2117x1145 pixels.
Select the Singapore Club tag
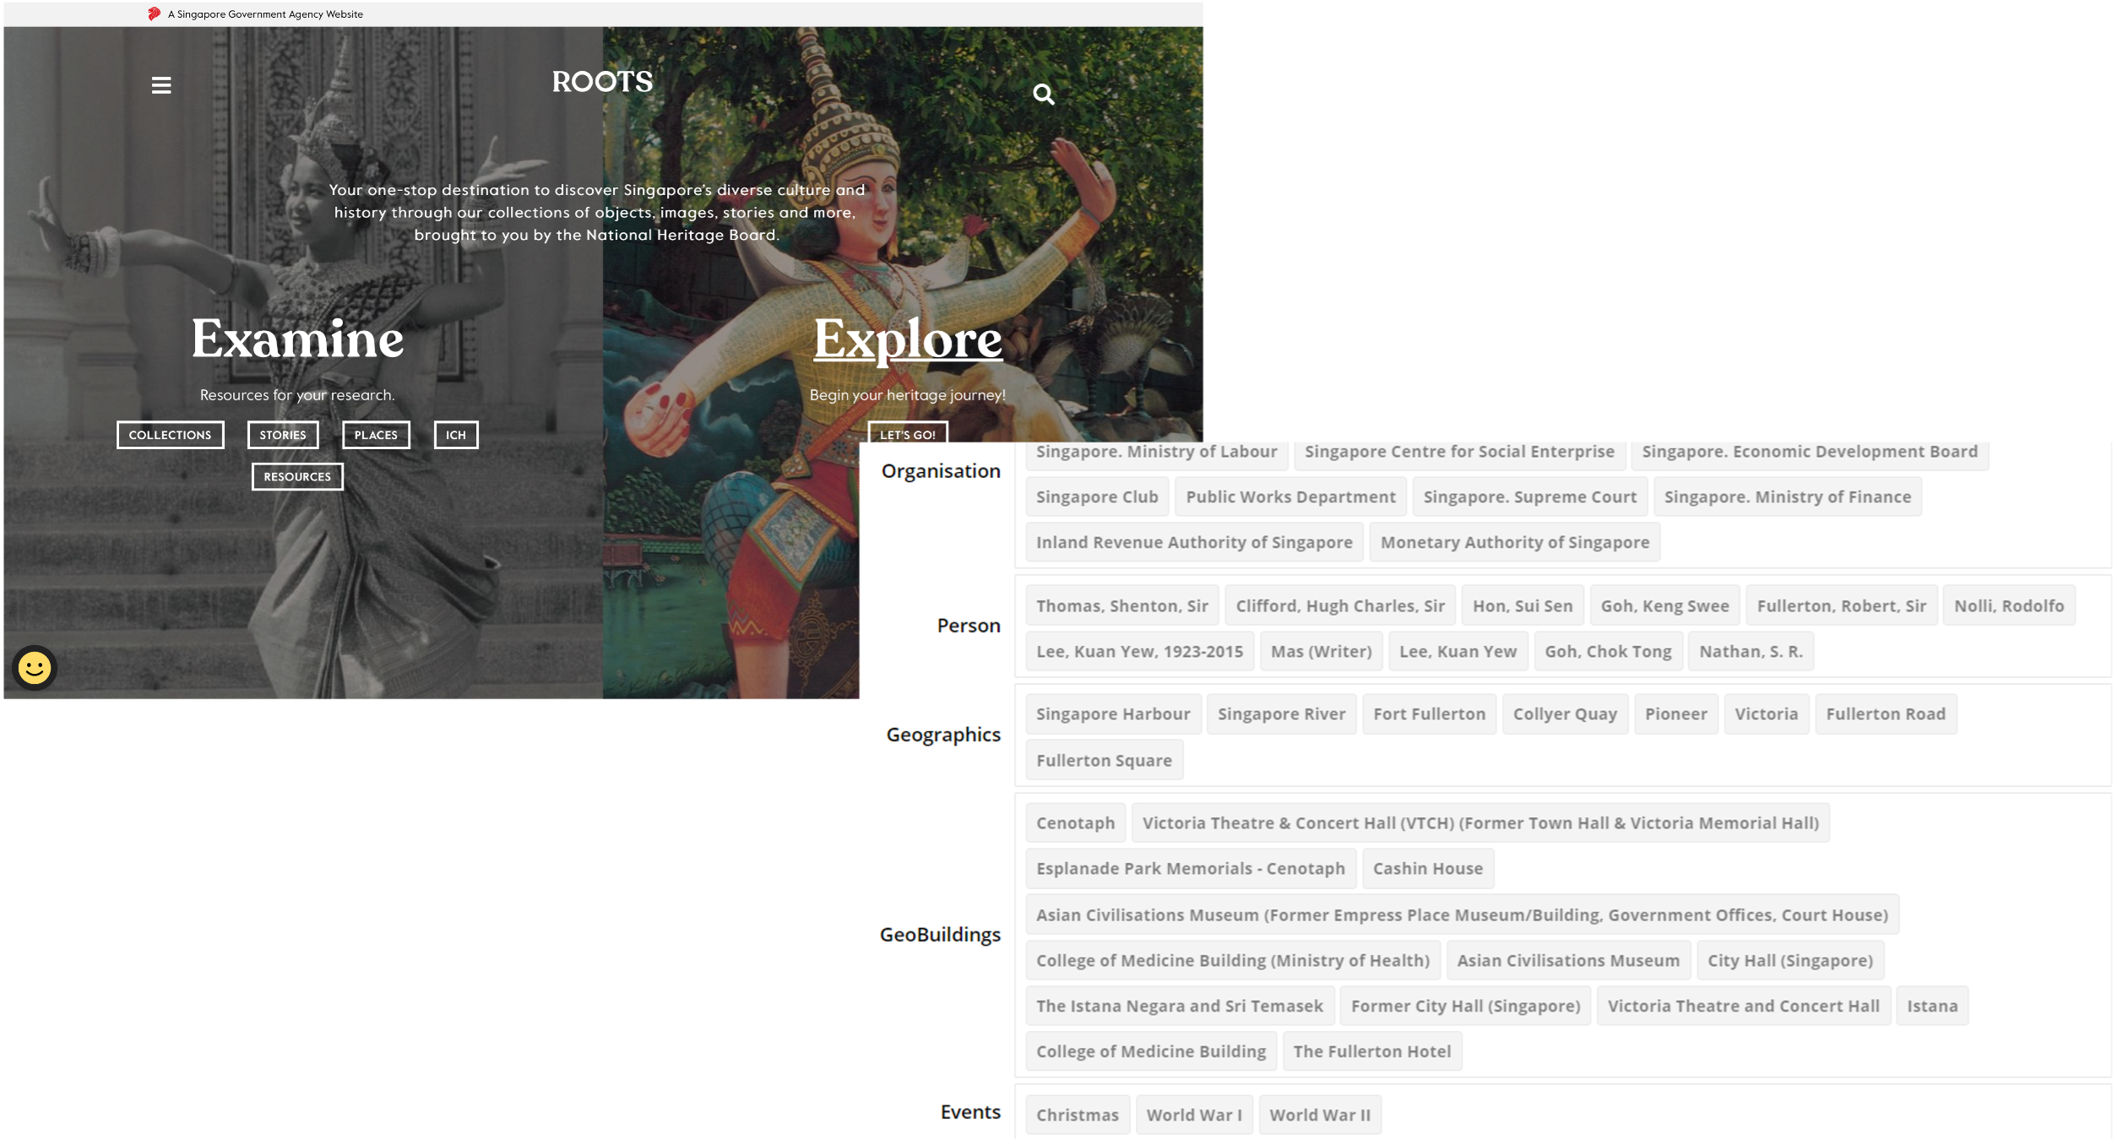[x=1097, y=497]
